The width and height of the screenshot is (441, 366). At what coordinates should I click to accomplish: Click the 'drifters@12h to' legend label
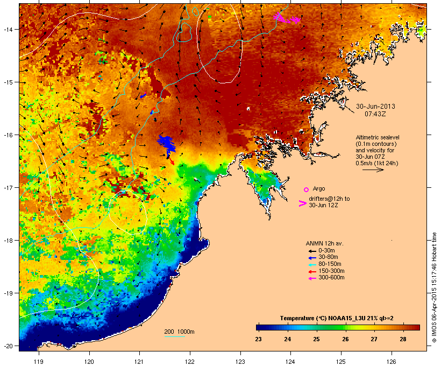tap(329, 199)
